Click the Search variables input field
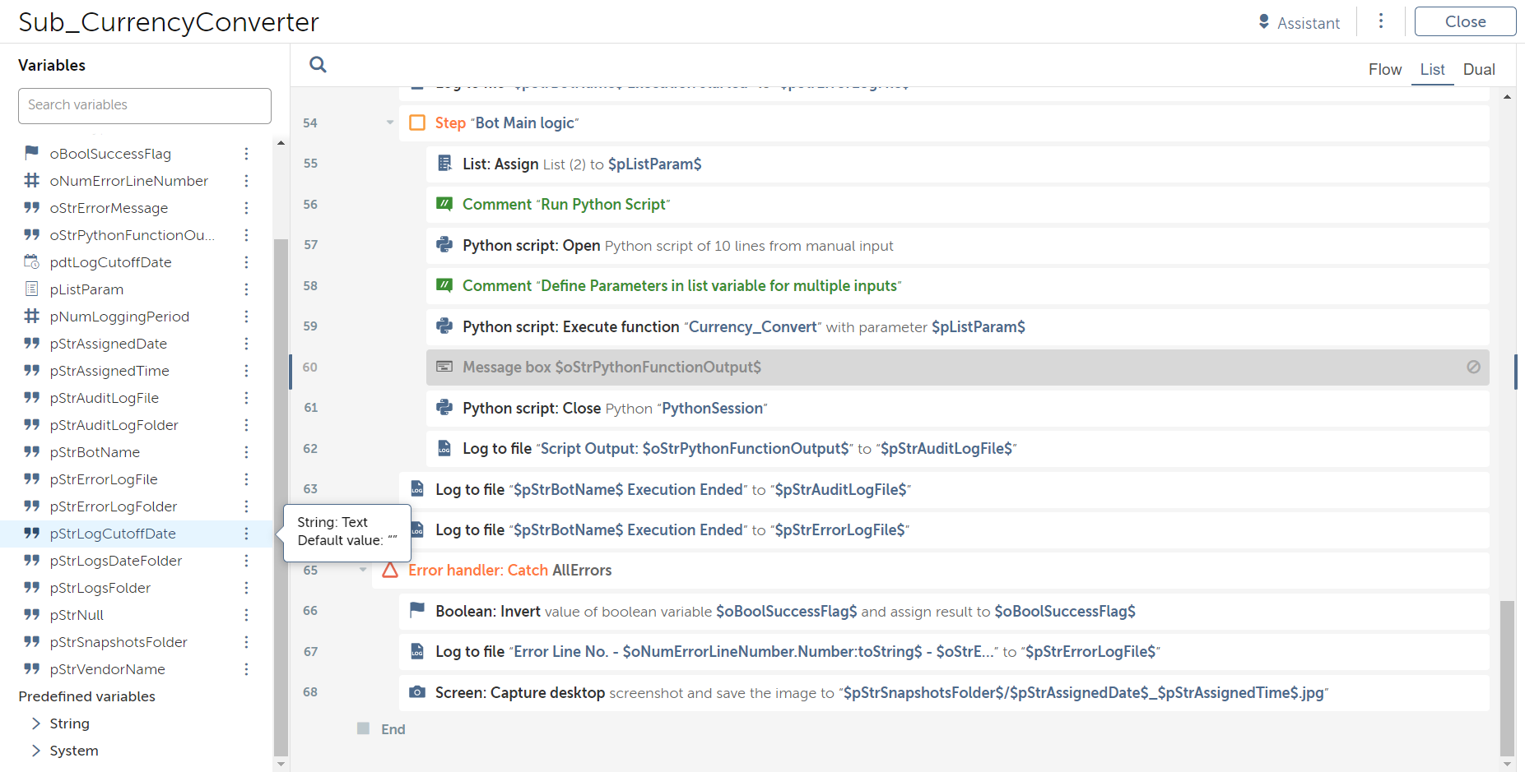 tap(145, 105)
